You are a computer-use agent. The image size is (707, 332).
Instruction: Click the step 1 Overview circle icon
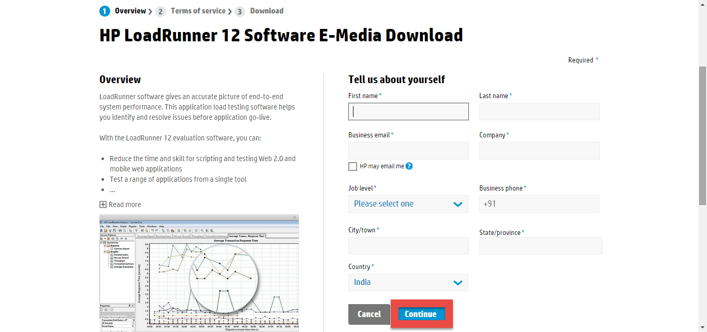point(105,11)
